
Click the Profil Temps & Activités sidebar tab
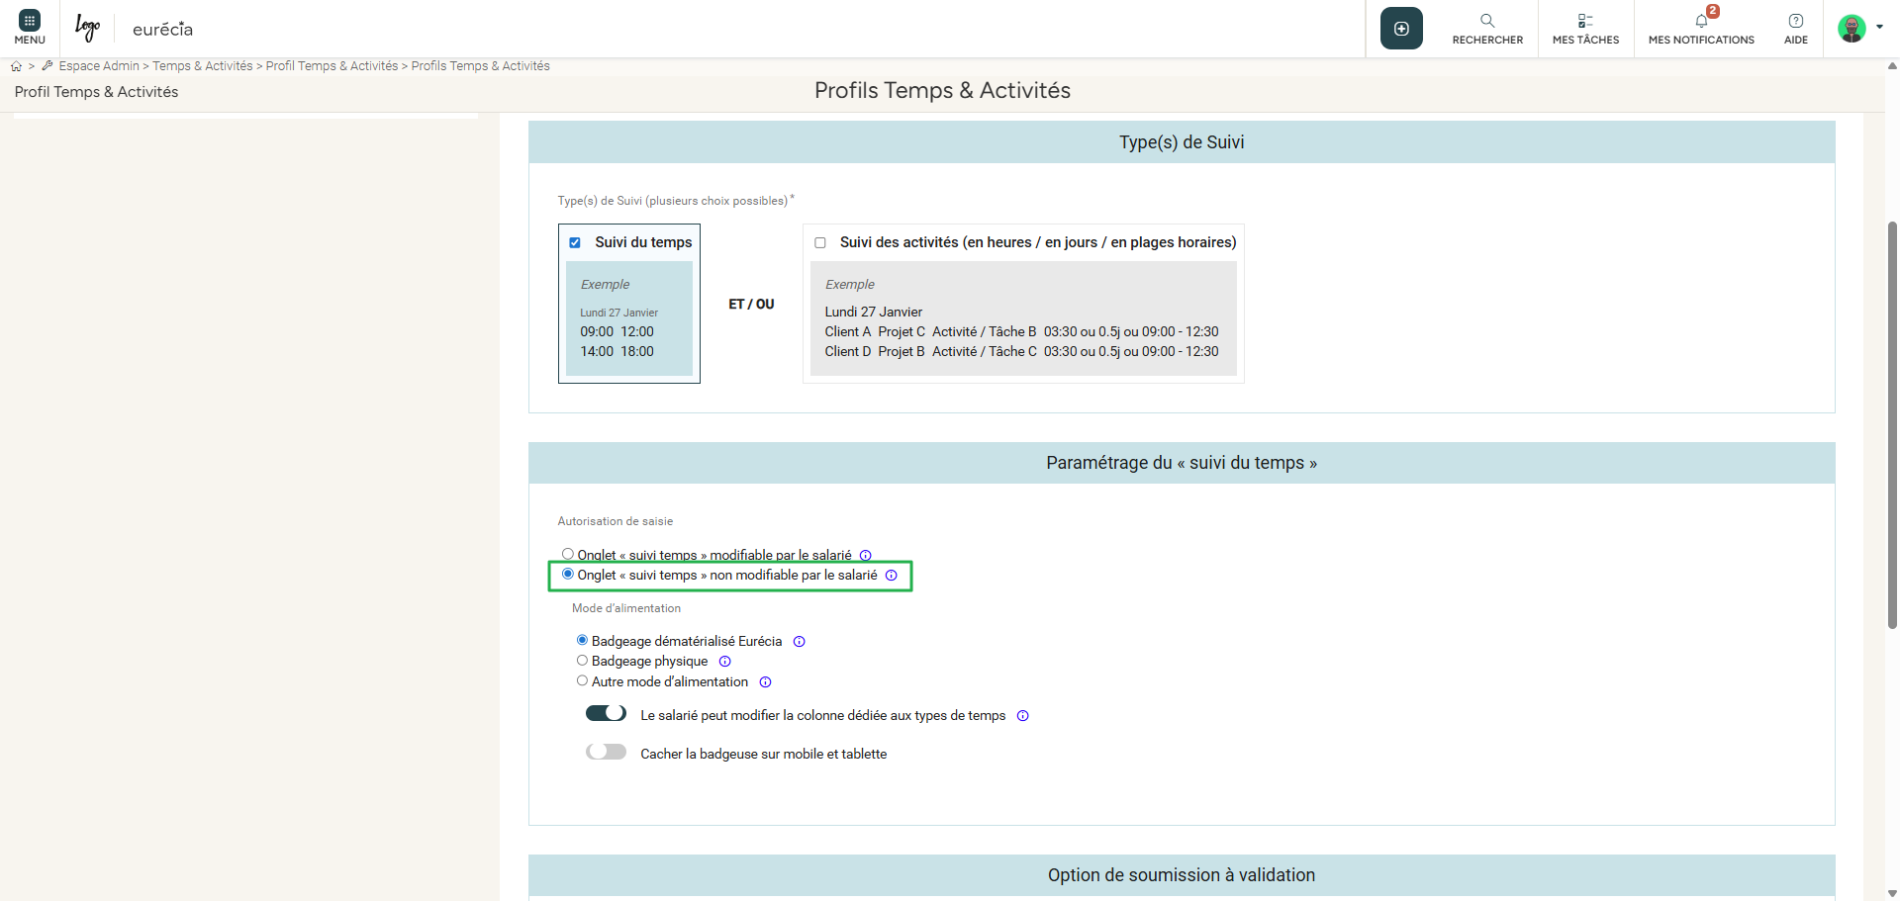[97, 92]
